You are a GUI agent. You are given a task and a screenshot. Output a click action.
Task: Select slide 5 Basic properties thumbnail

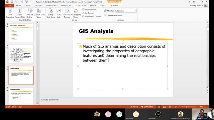click(21, 54)
